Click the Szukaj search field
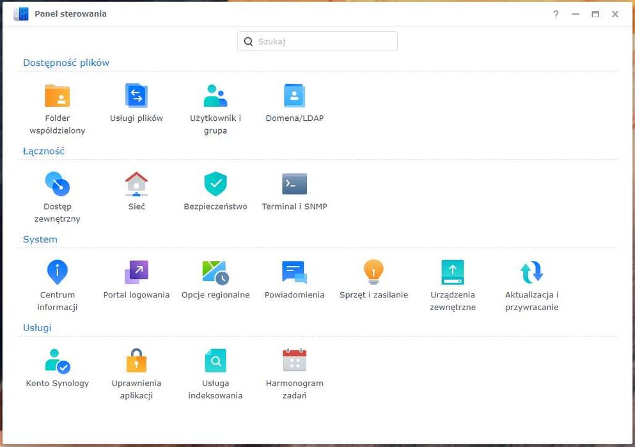 (x=317, y=42)
